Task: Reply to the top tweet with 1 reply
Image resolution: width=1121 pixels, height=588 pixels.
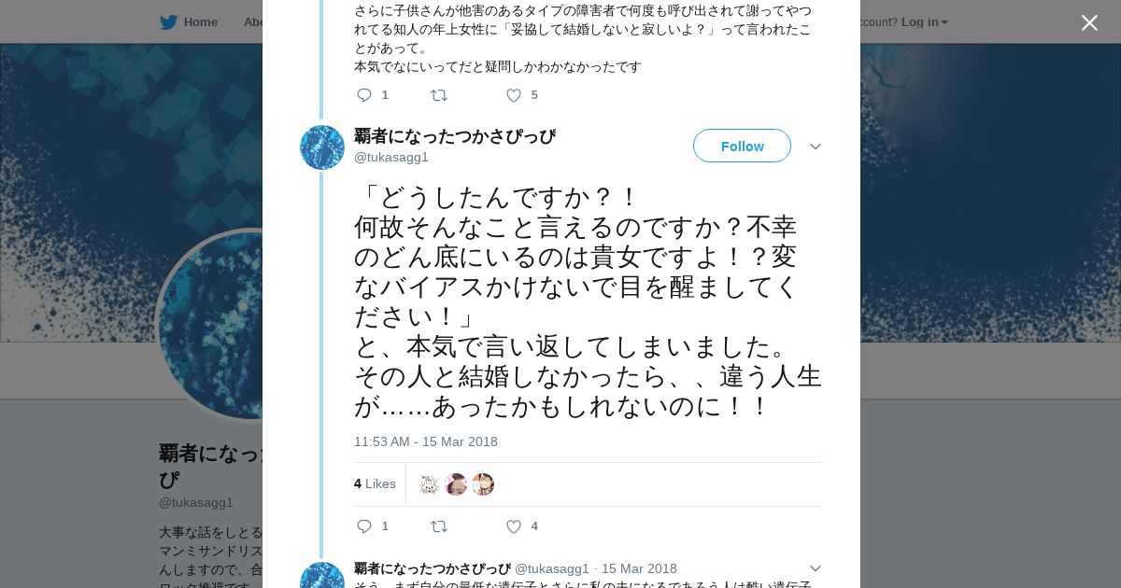Action: tap(364, 95)
